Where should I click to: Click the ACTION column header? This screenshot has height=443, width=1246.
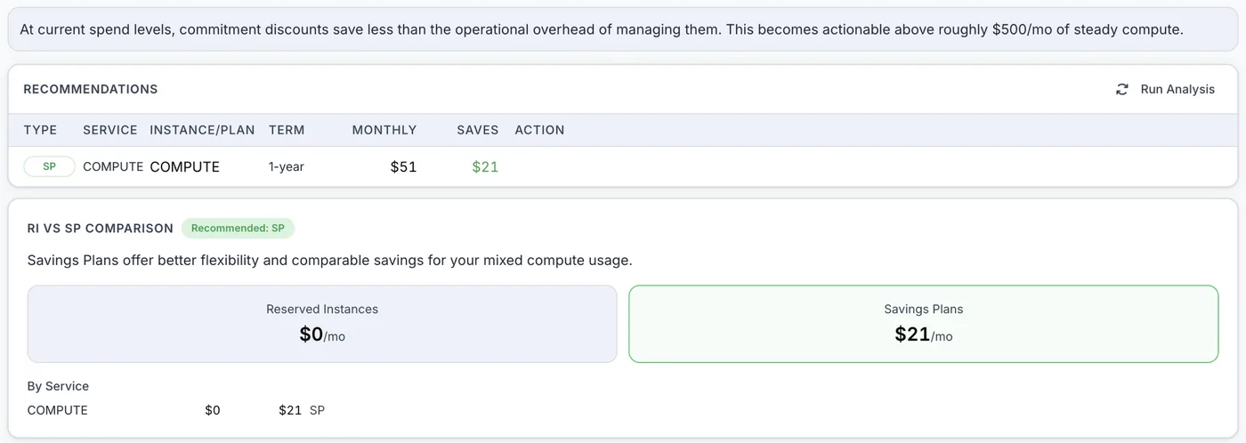click(539, 130)
